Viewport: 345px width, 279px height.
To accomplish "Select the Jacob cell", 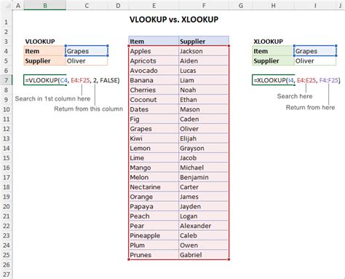I will click(204, 158).
